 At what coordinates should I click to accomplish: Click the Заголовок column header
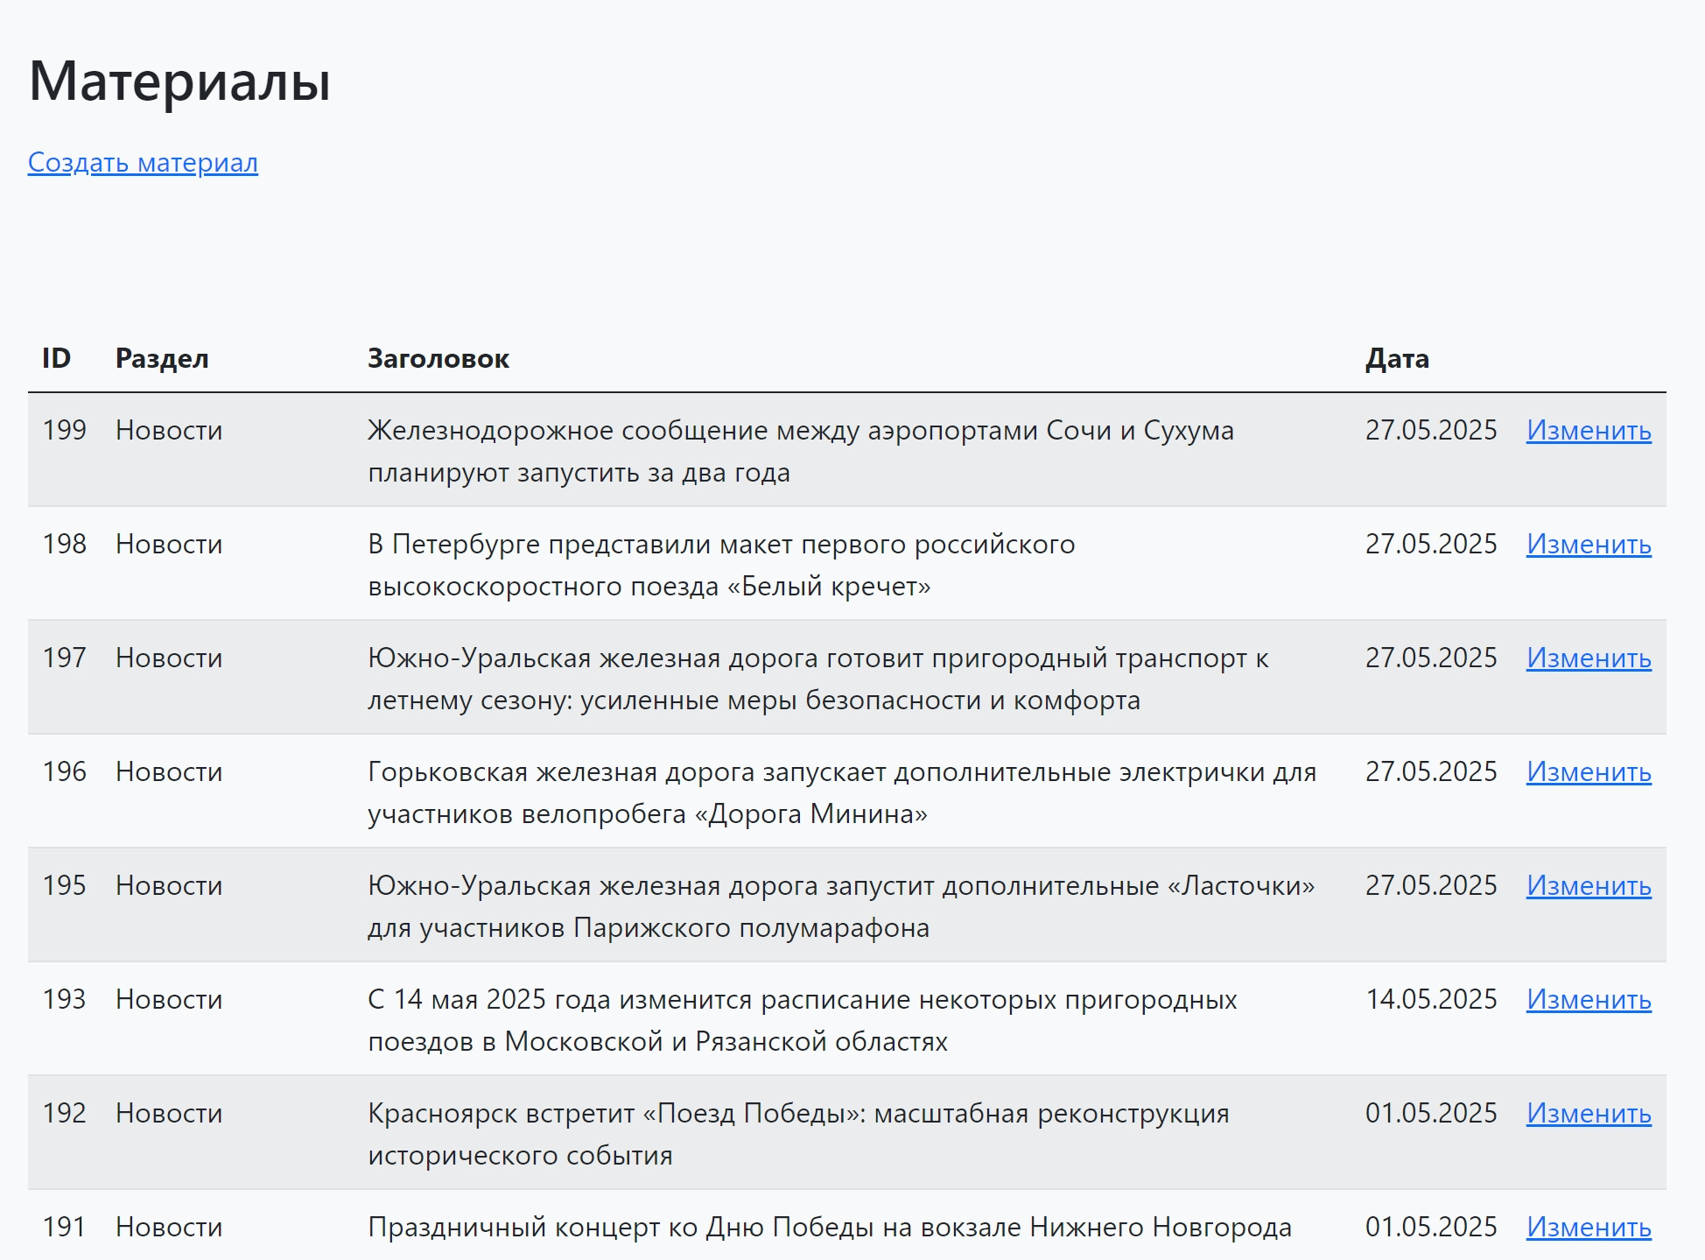(x=438, y=358)
